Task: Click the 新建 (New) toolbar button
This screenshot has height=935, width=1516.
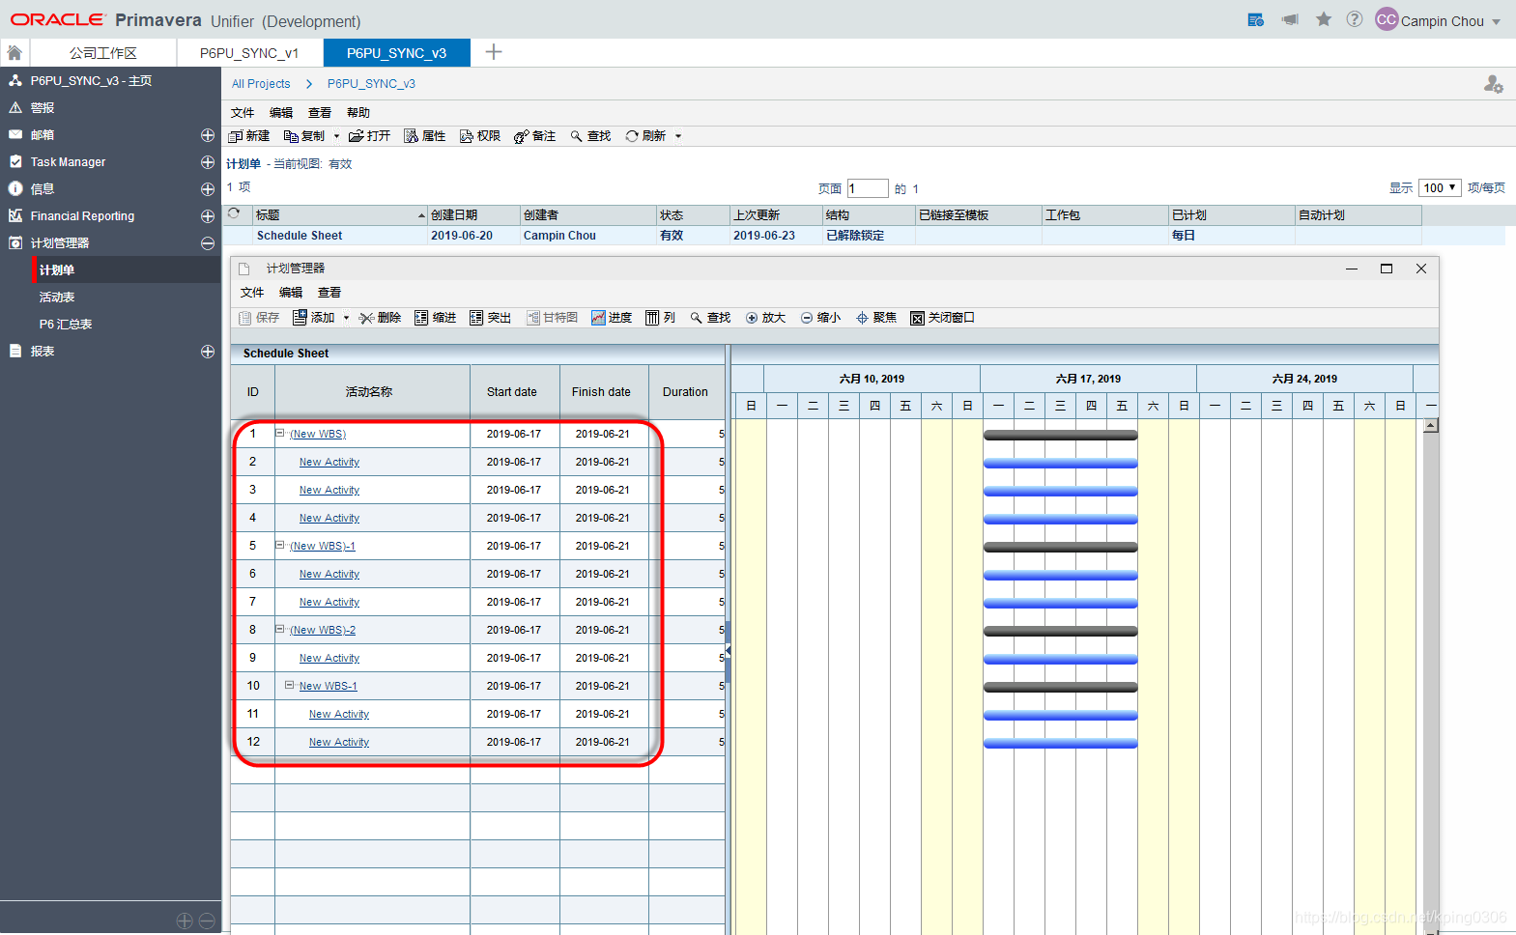Action: [x=249, y=136]
